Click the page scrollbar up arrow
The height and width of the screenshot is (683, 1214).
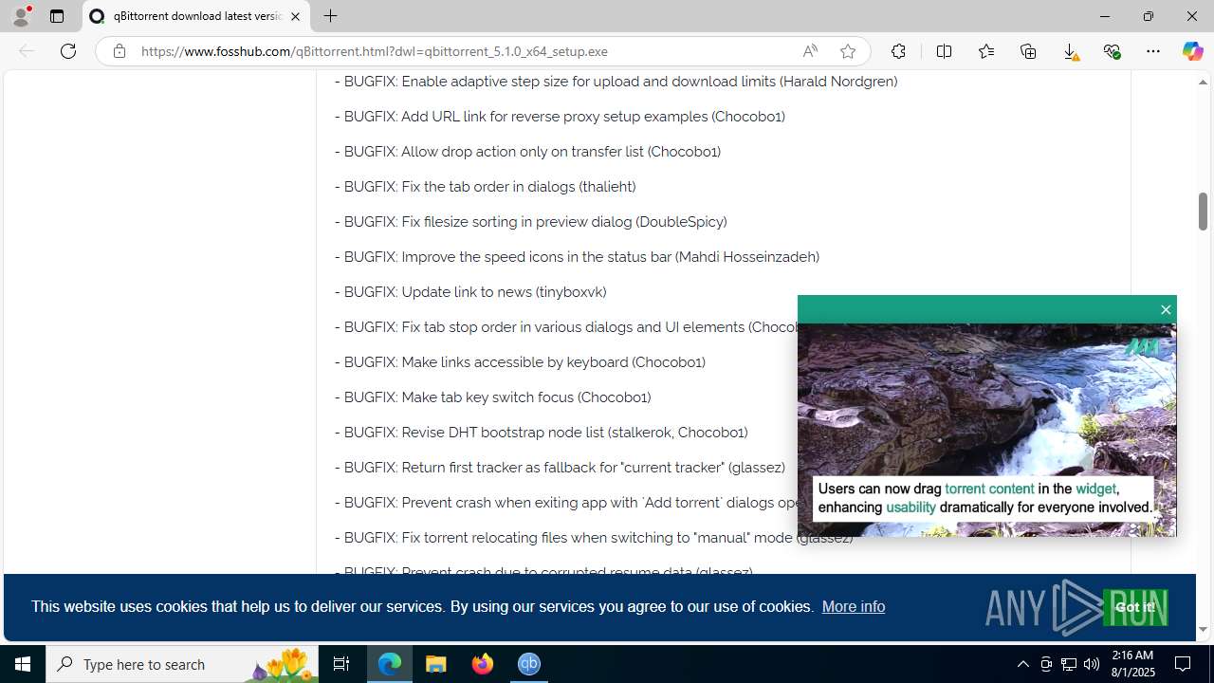pyautogui.click(x=1203, y=83)
